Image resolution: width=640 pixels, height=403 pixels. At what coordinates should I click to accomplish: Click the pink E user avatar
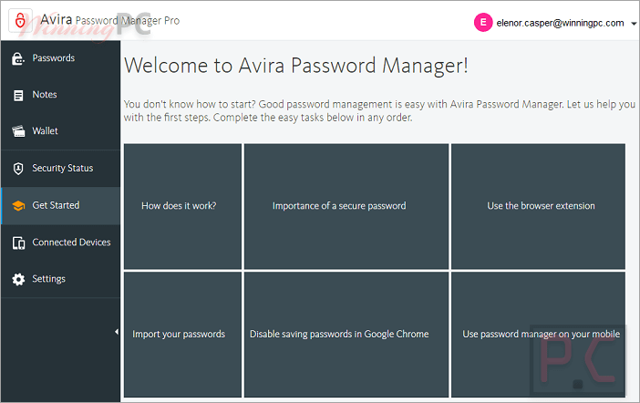(483, 23)
